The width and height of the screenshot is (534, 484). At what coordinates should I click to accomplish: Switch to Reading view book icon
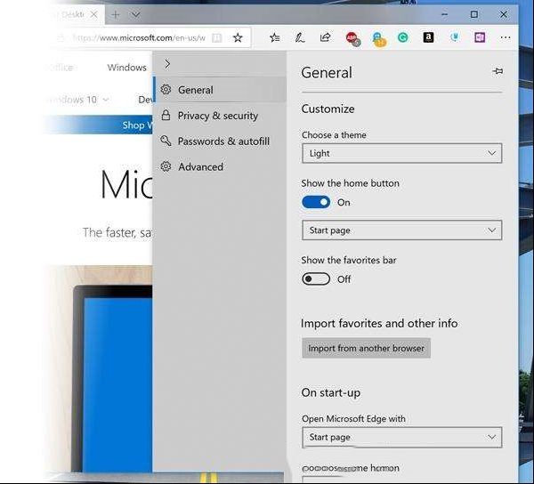(217, 37)
